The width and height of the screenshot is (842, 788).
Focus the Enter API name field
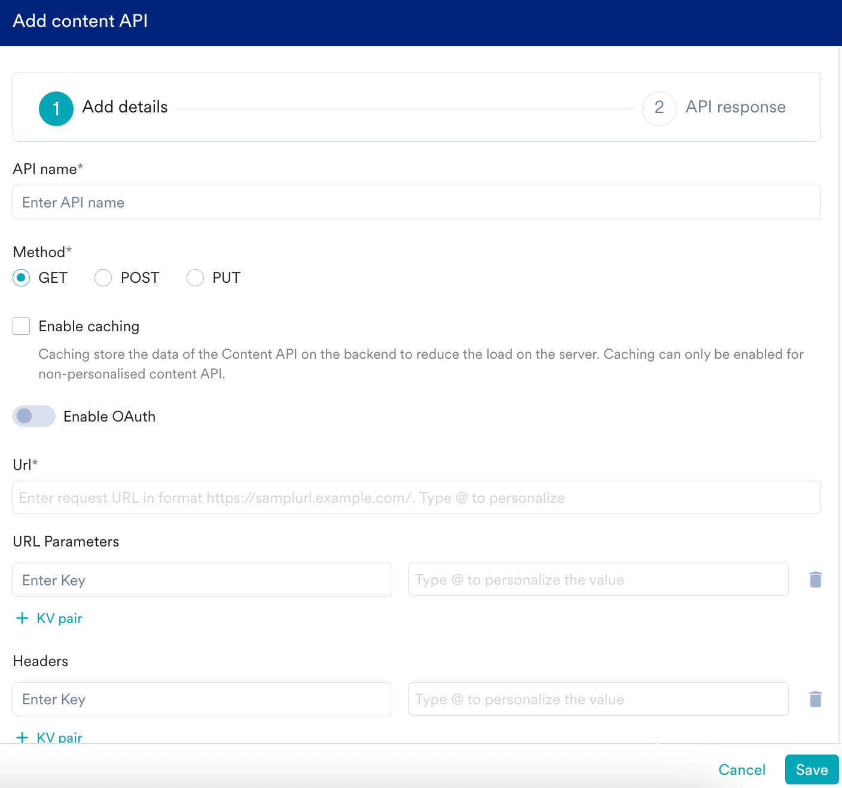point(417,202)
